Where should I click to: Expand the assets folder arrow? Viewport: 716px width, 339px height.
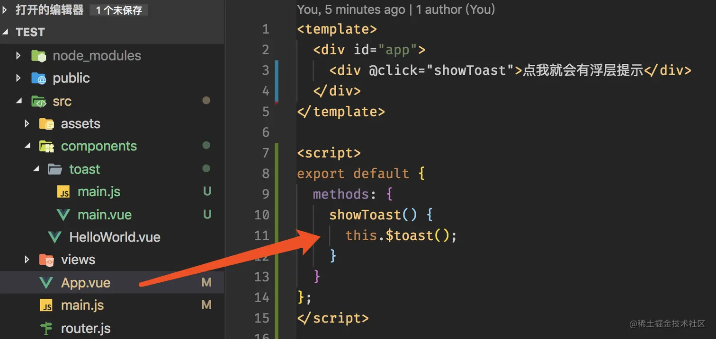(27, 124)
